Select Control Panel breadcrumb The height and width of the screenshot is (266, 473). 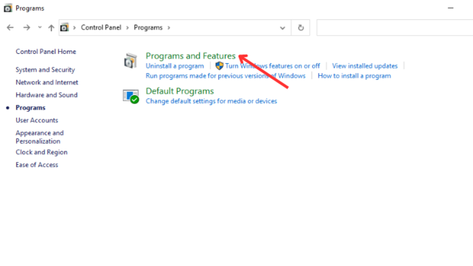click(x=101, y=27)
